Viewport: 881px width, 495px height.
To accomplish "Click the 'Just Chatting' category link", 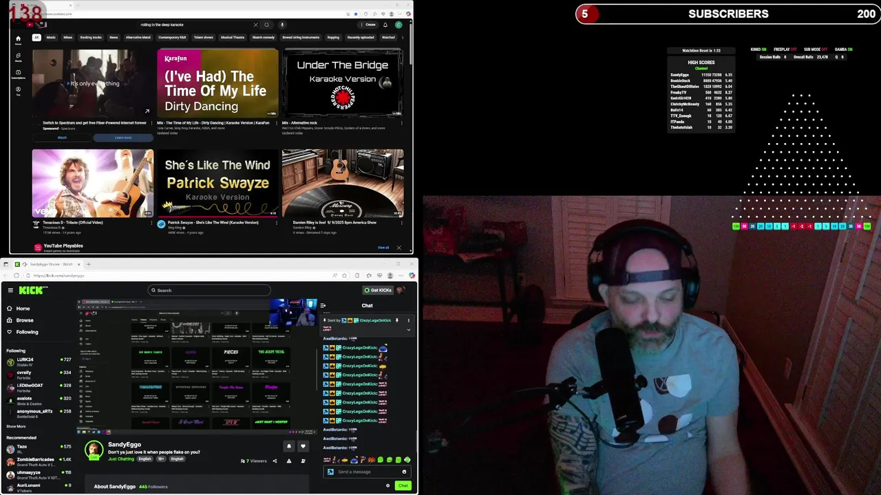I will pos(121,459).
